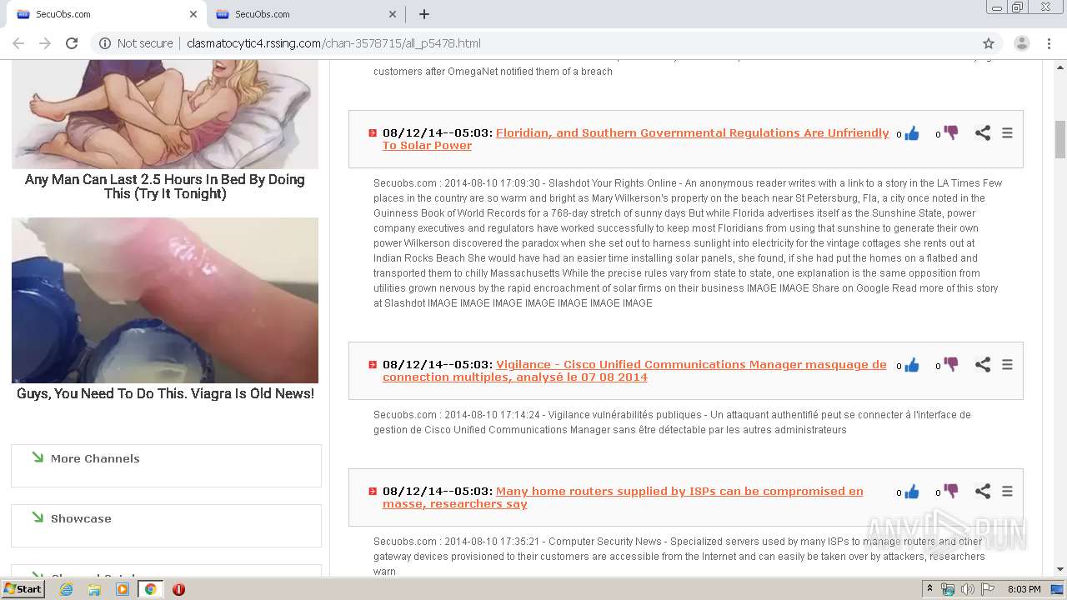Image resolution: width=1067 pixels, height=600 pixels.
Task: Click Guys, You Need To Do This ad text
Action: [165, 393]
